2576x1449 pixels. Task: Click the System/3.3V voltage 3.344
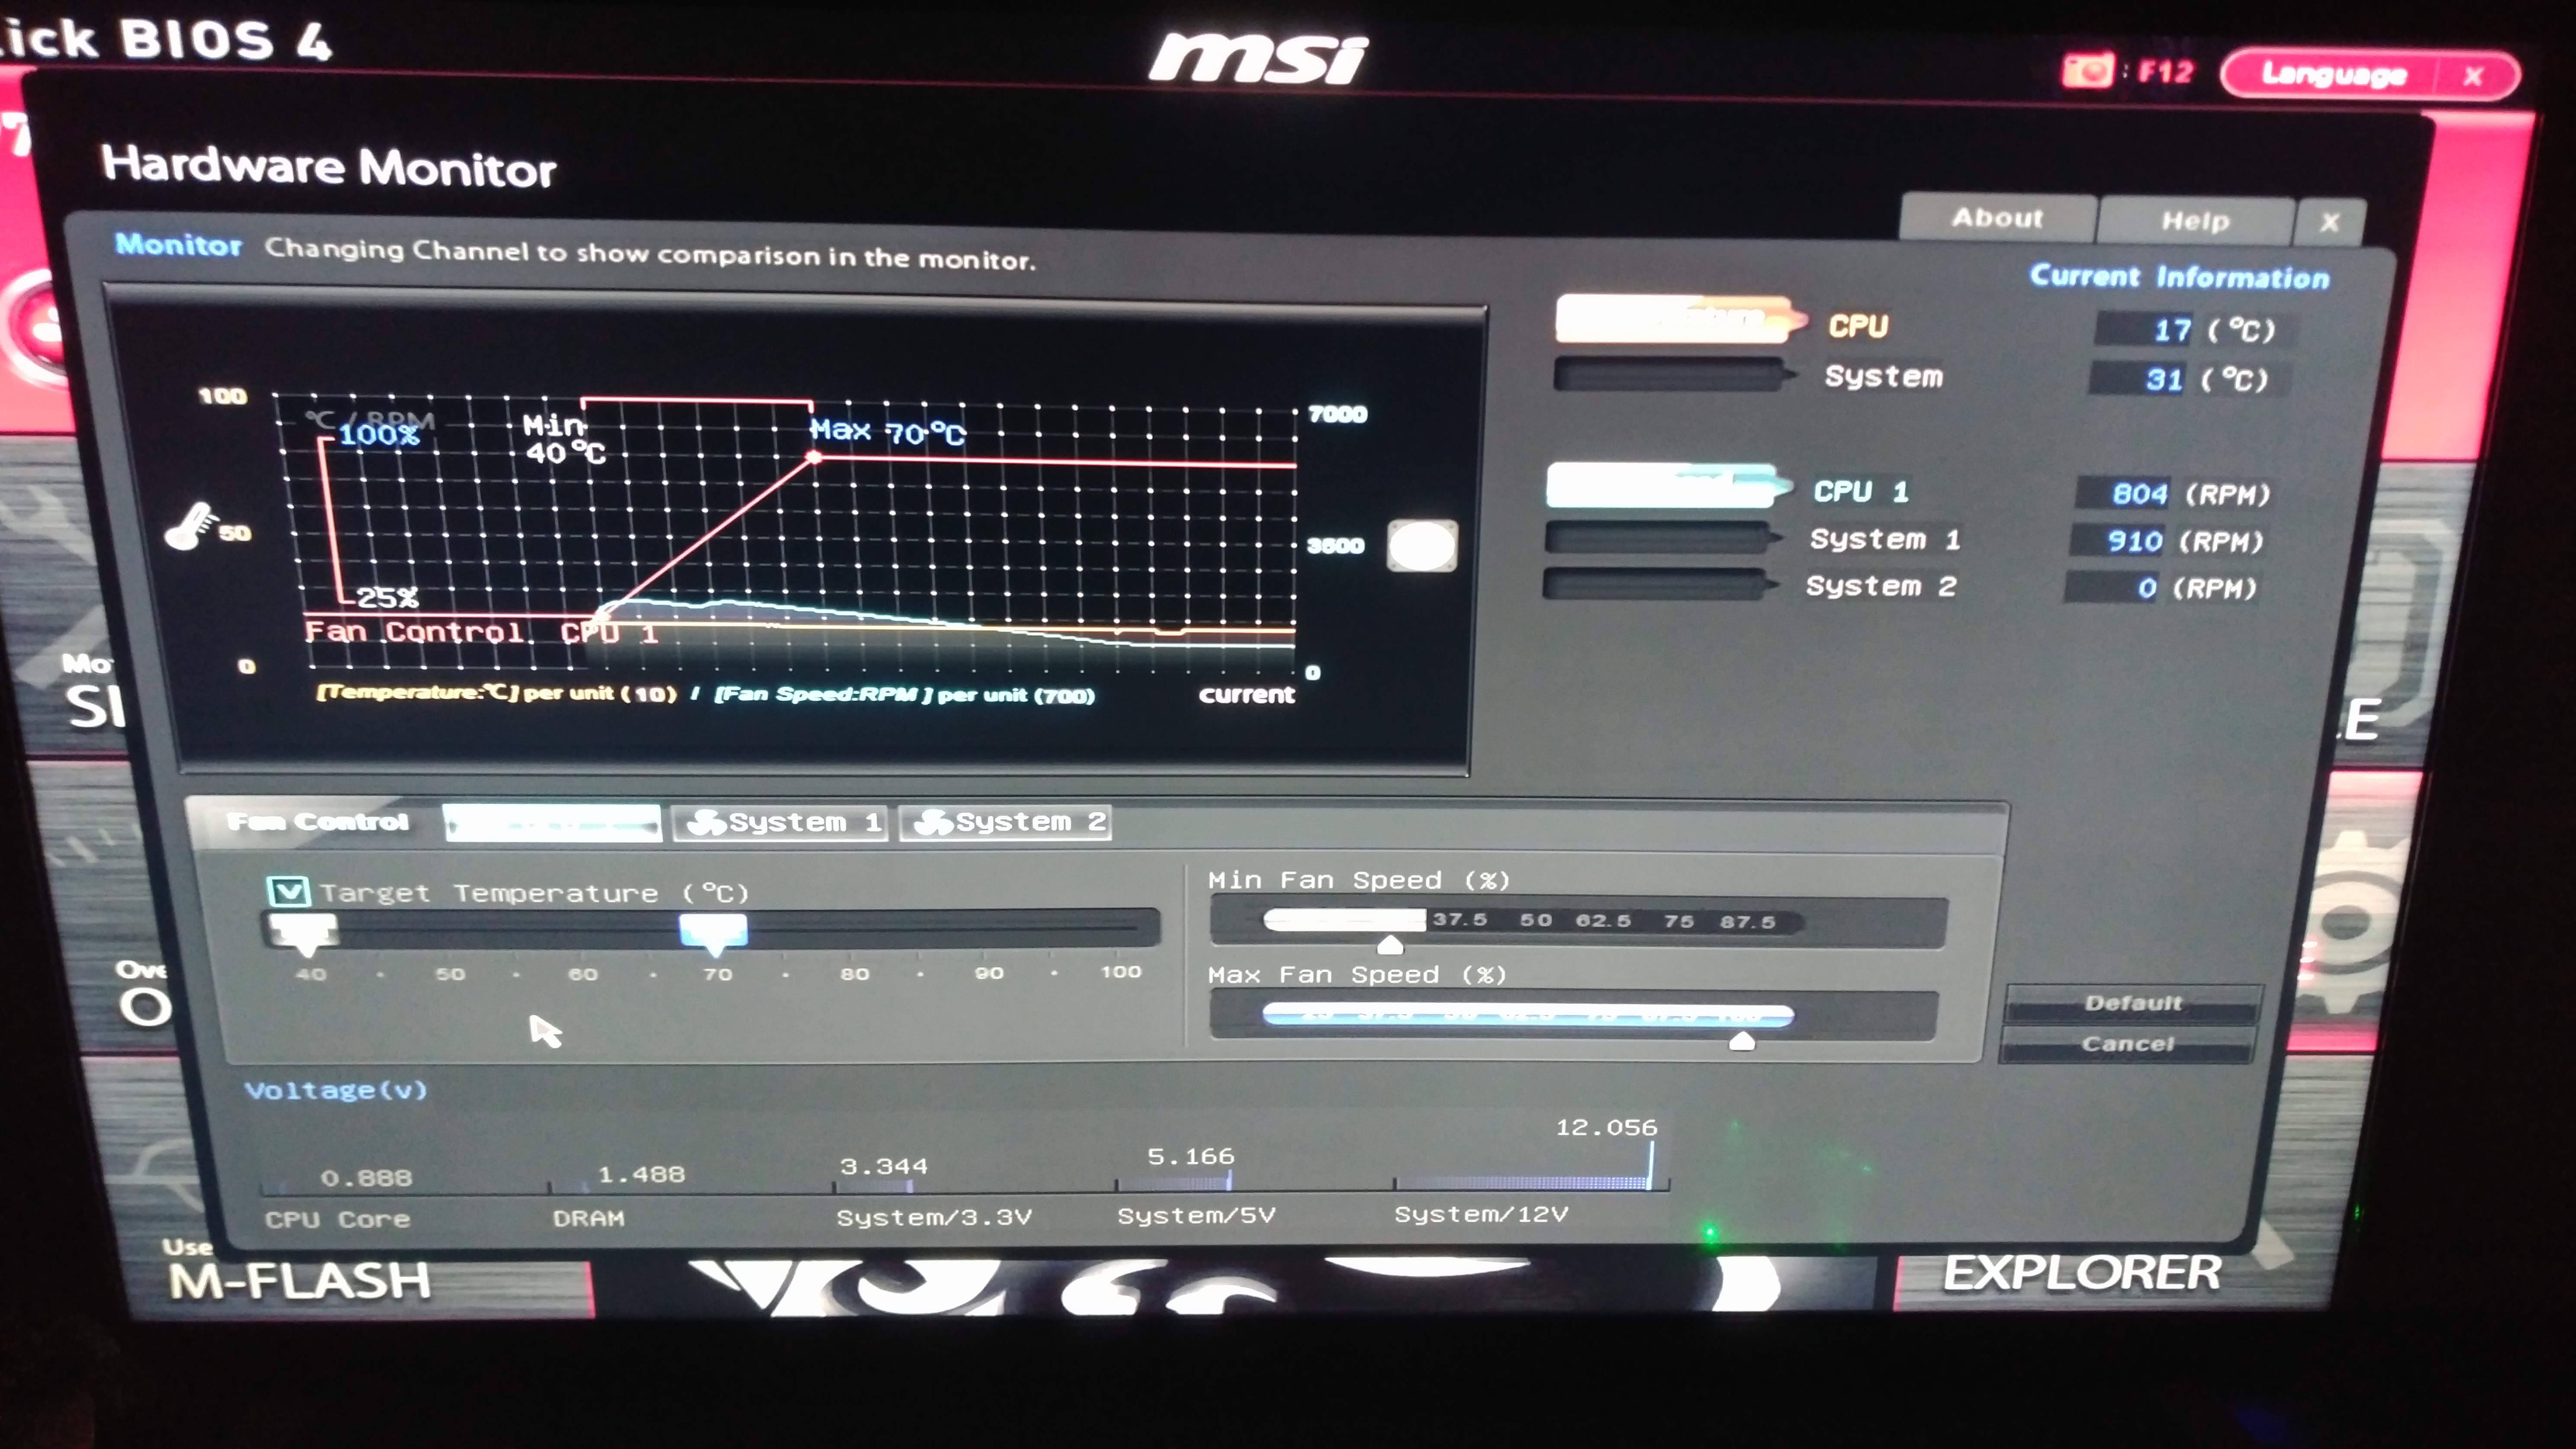[884, 1166]
